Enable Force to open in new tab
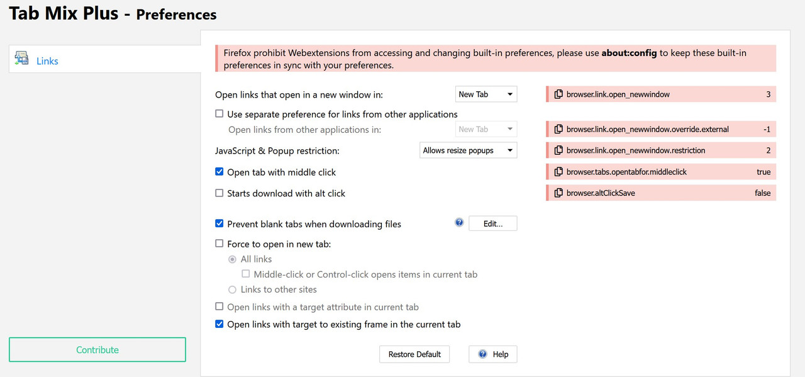 [219, 244]
